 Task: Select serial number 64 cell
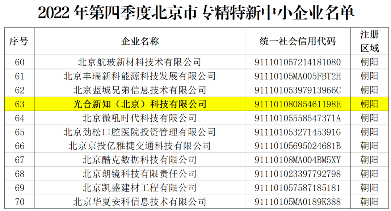point(20,118)
